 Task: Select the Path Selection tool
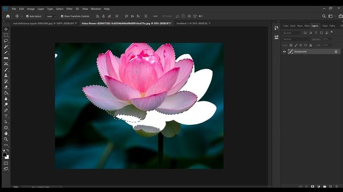tap(6, 122)
